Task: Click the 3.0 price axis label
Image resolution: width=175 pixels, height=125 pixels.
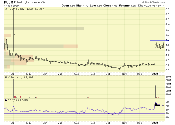Action: coord(167,9)
